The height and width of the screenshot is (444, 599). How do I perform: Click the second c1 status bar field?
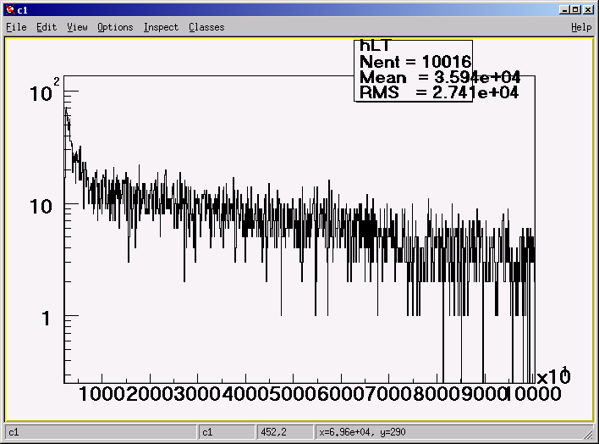click(x=227, y=432)
